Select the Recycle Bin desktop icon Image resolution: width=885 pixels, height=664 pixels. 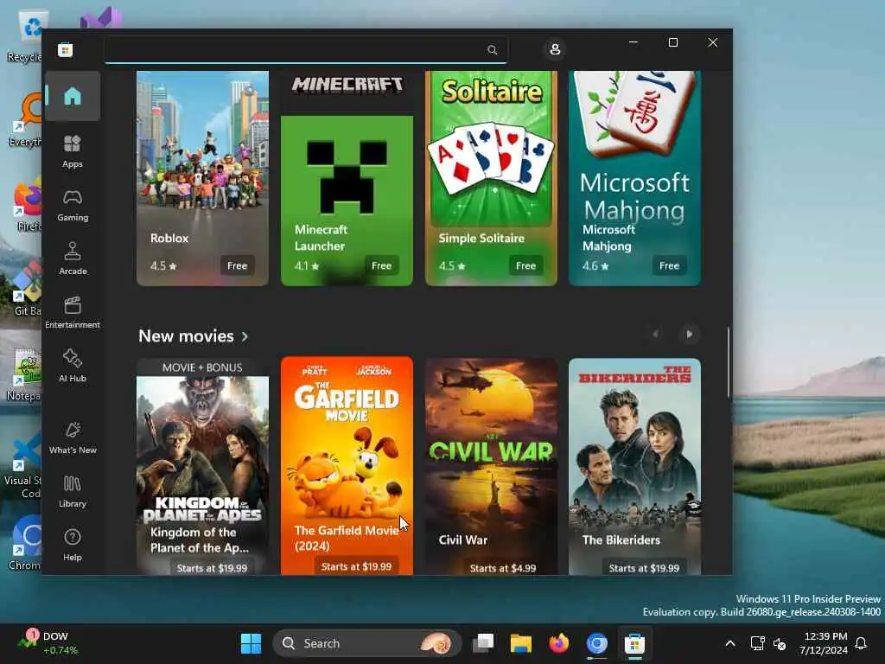pyautogui.click(x=25, y=36)
